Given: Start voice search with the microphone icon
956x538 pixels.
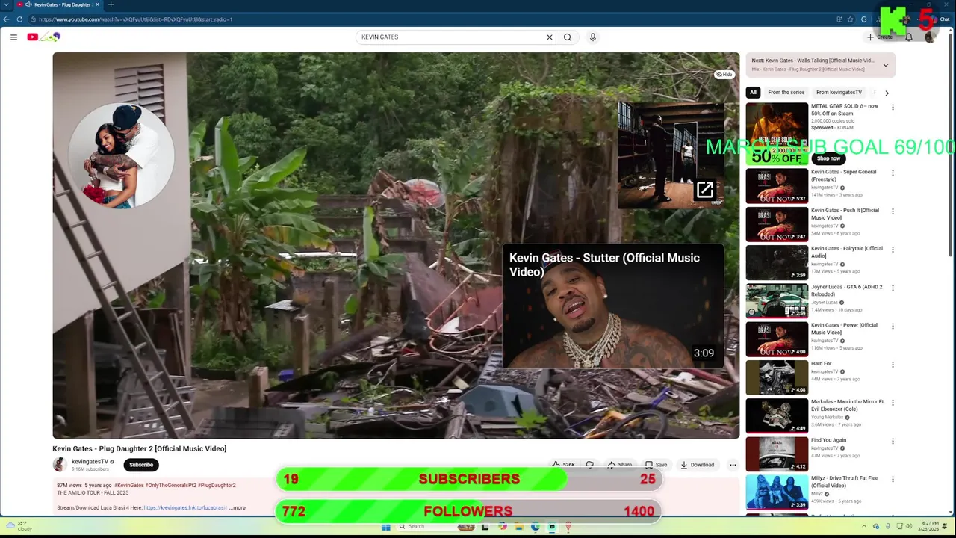Looking at the screenshot, I should 593,37.
